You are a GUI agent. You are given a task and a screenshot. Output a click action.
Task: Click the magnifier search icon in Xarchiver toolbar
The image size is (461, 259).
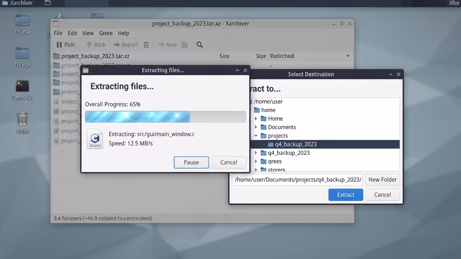(x=200, y=45)
